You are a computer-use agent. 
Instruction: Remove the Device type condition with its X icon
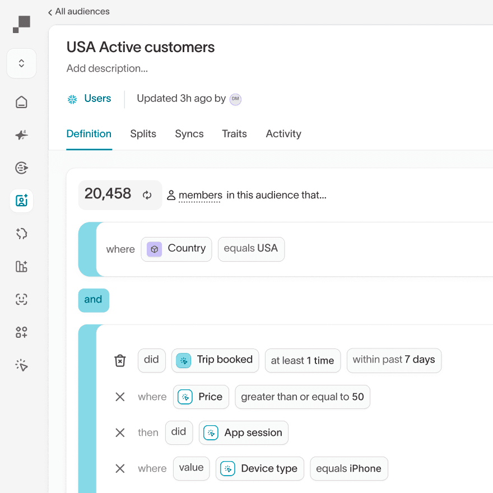[120, 468]
